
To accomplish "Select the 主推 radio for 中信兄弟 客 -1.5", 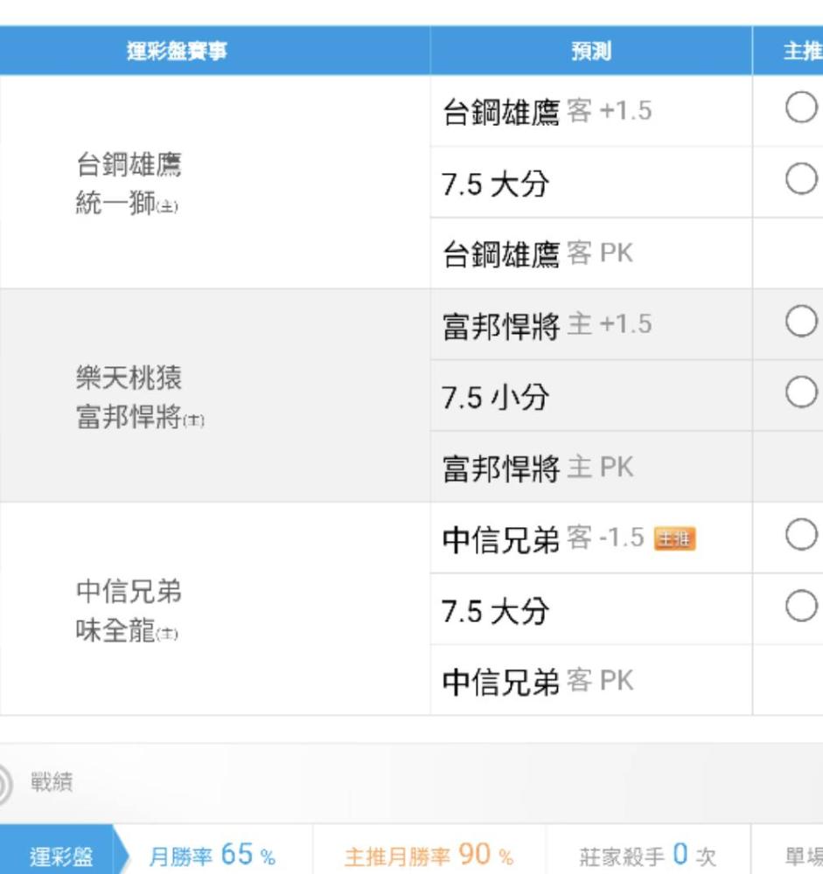I will pos(801,535).
